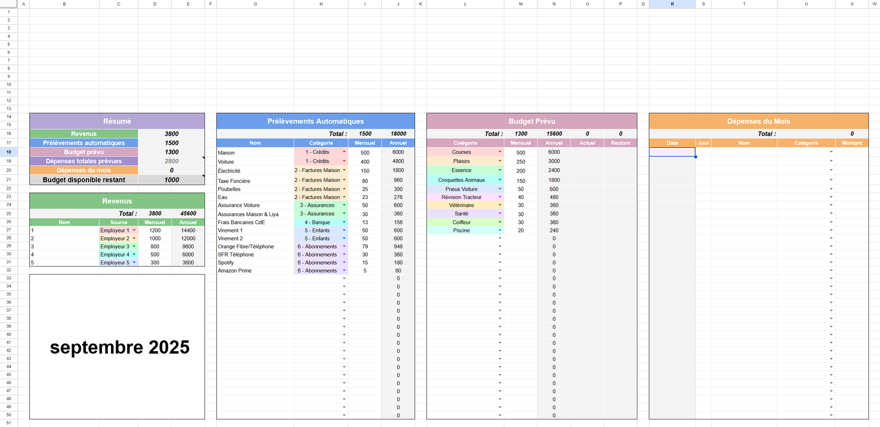Expand the category dropdown in the Maison row
Viewport: 880px width, 427px height.
[344, 152]
